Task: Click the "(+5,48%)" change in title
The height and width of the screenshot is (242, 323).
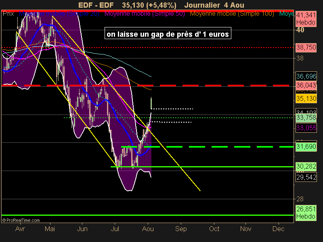Action: pyautogui.click(x=161, y=5)
